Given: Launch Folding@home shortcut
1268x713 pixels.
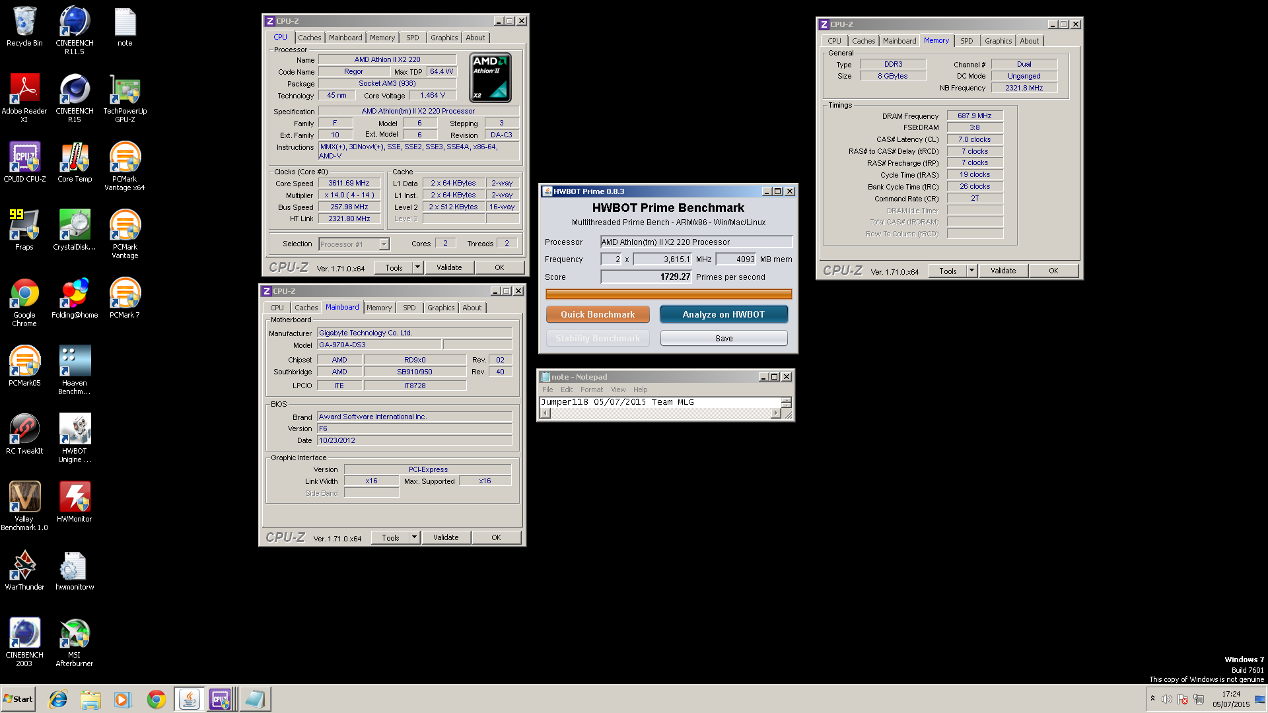Looking at the screenshot, I should [75, 298].
